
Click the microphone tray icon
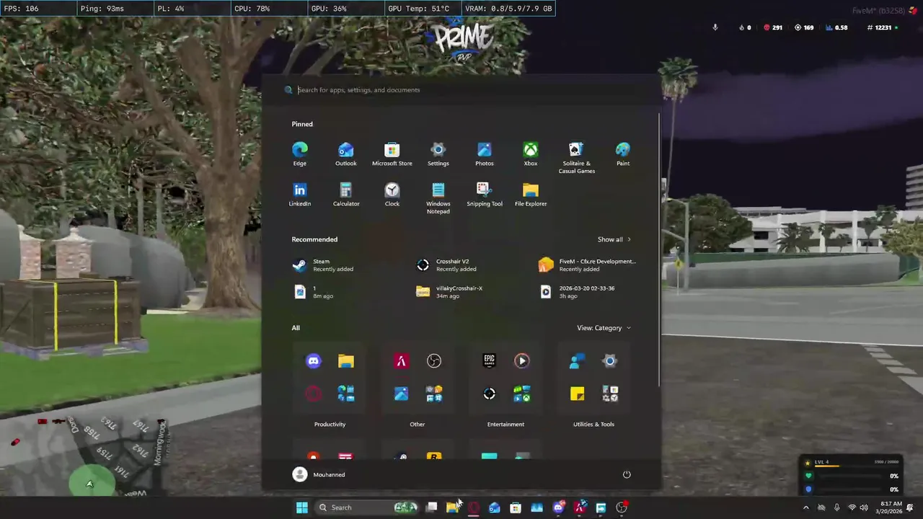pyautogui.click(x=836, y=507)
